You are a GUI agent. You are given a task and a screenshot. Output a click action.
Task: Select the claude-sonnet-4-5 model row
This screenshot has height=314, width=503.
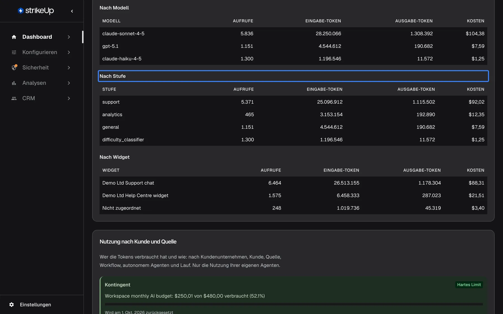[293, 33]
